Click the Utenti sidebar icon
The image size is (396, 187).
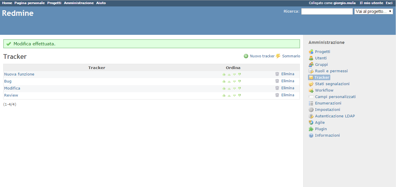click(311, 58)
